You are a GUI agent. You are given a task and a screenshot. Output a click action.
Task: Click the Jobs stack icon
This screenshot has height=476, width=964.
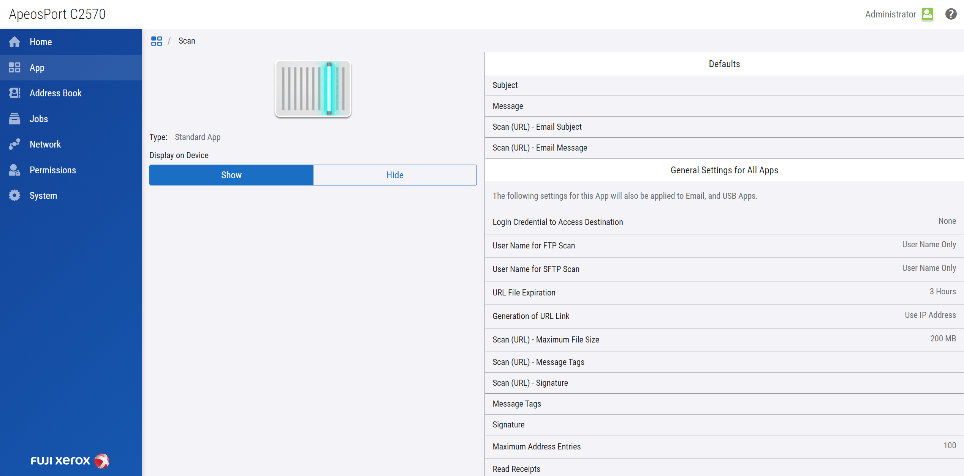(14, 119)
